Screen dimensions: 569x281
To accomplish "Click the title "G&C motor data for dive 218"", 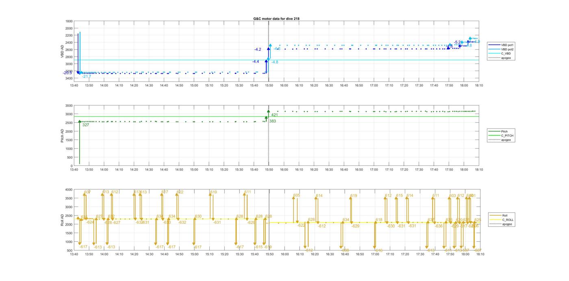I will pyautogui.click(x=276, y=19).
